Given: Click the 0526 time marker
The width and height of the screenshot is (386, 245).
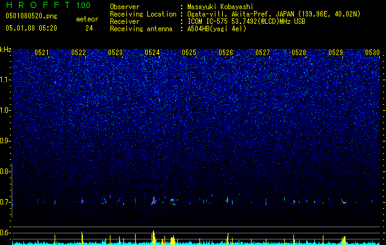Looking at the screenshot, I should point(226,53).
